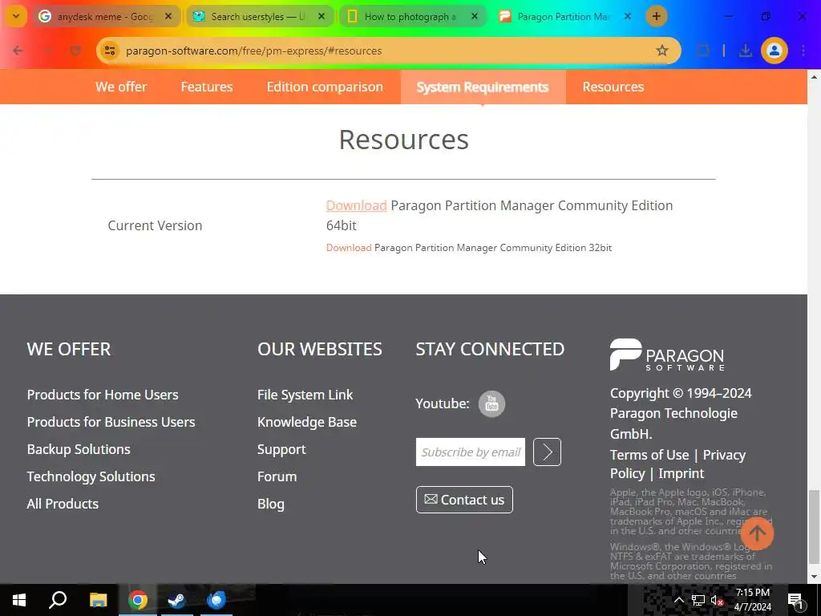This screenshot has height=616, width=821.
Task: Open the Windows Start menu
Action: pos(19,600)
